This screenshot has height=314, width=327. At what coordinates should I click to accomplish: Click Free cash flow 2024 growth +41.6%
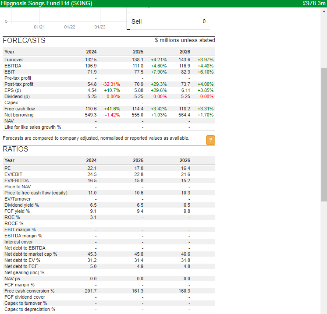coord(112,109)
